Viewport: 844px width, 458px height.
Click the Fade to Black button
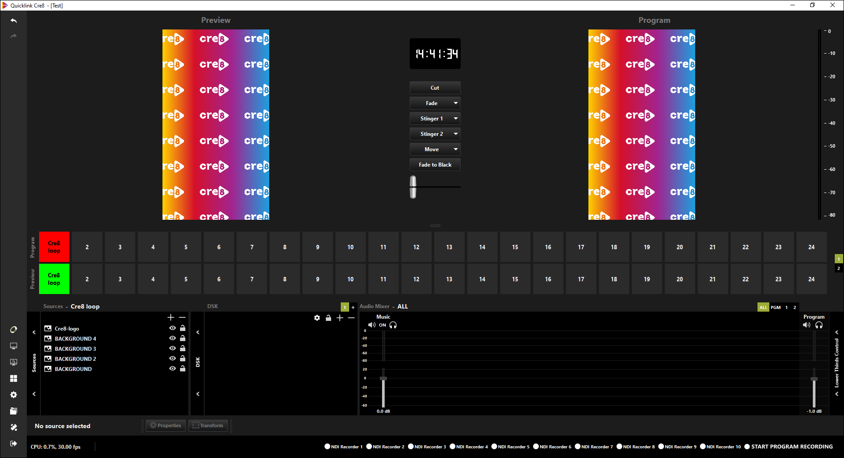pyautogui.click(x=435, y=165)
